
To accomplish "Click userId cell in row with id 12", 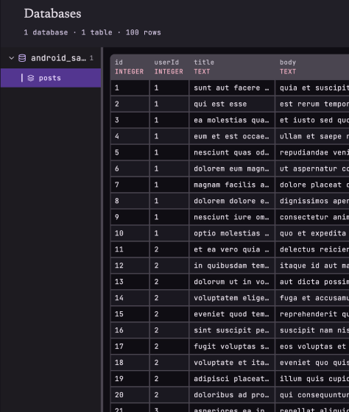I will click(169, 266).
